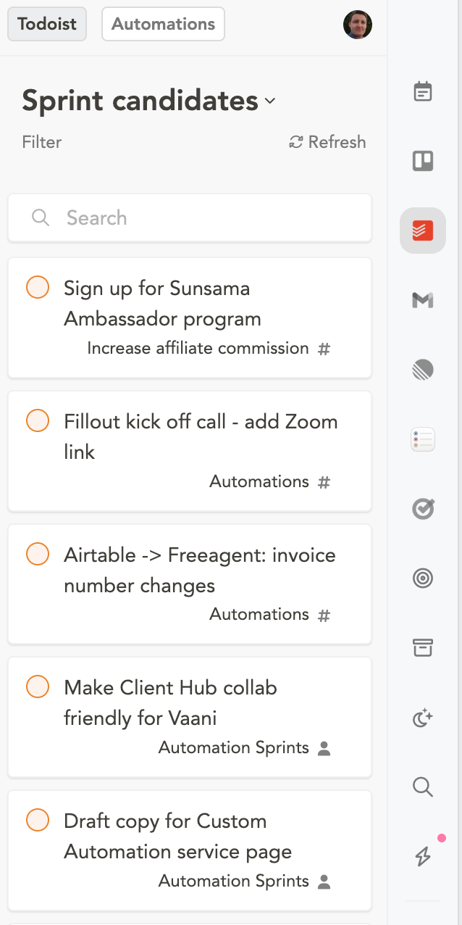
Task: Select the Todoist integration icon
Action: tap(423, 231)
